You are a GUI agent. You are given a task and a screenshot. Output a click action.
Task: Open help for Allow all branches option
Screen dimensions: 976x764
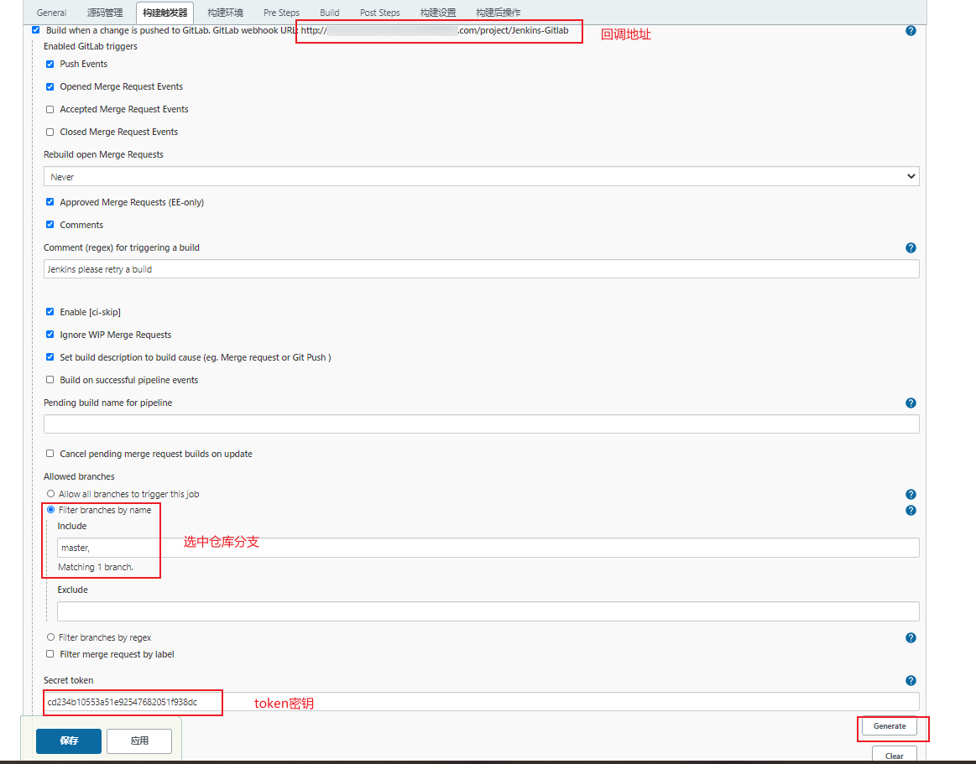911,495
